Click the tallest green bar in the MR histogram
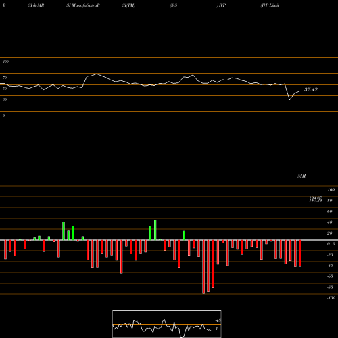The width and height of the screenshot is (338, 338). tap(155, 230)
